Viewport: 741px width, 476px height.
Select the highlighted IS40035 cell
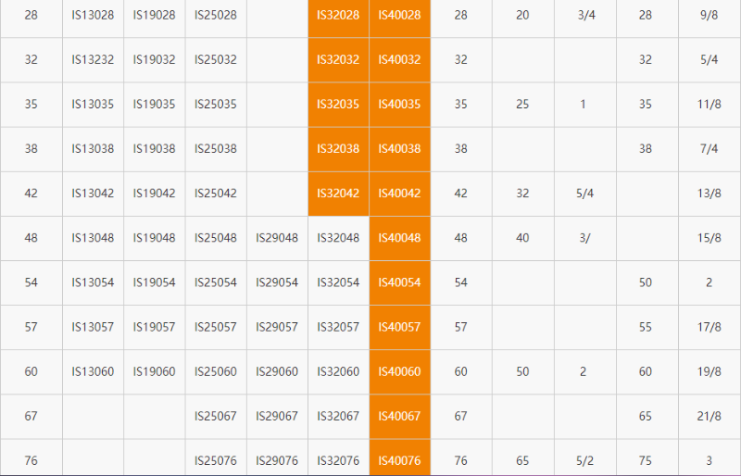pos(399,105)
